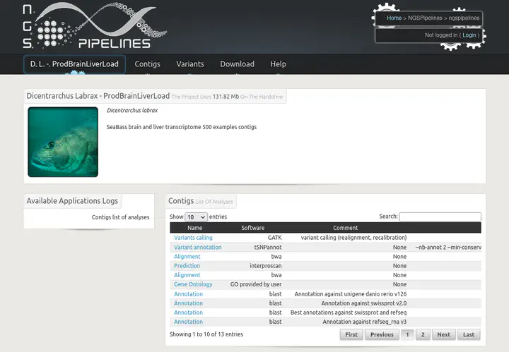The image size is (509, 352).
Task: Select the D. L. - ProdBrainLiverLoad tab
Action: pos(74,64)
